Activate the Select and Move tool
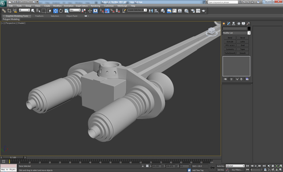 pos(55,11)
